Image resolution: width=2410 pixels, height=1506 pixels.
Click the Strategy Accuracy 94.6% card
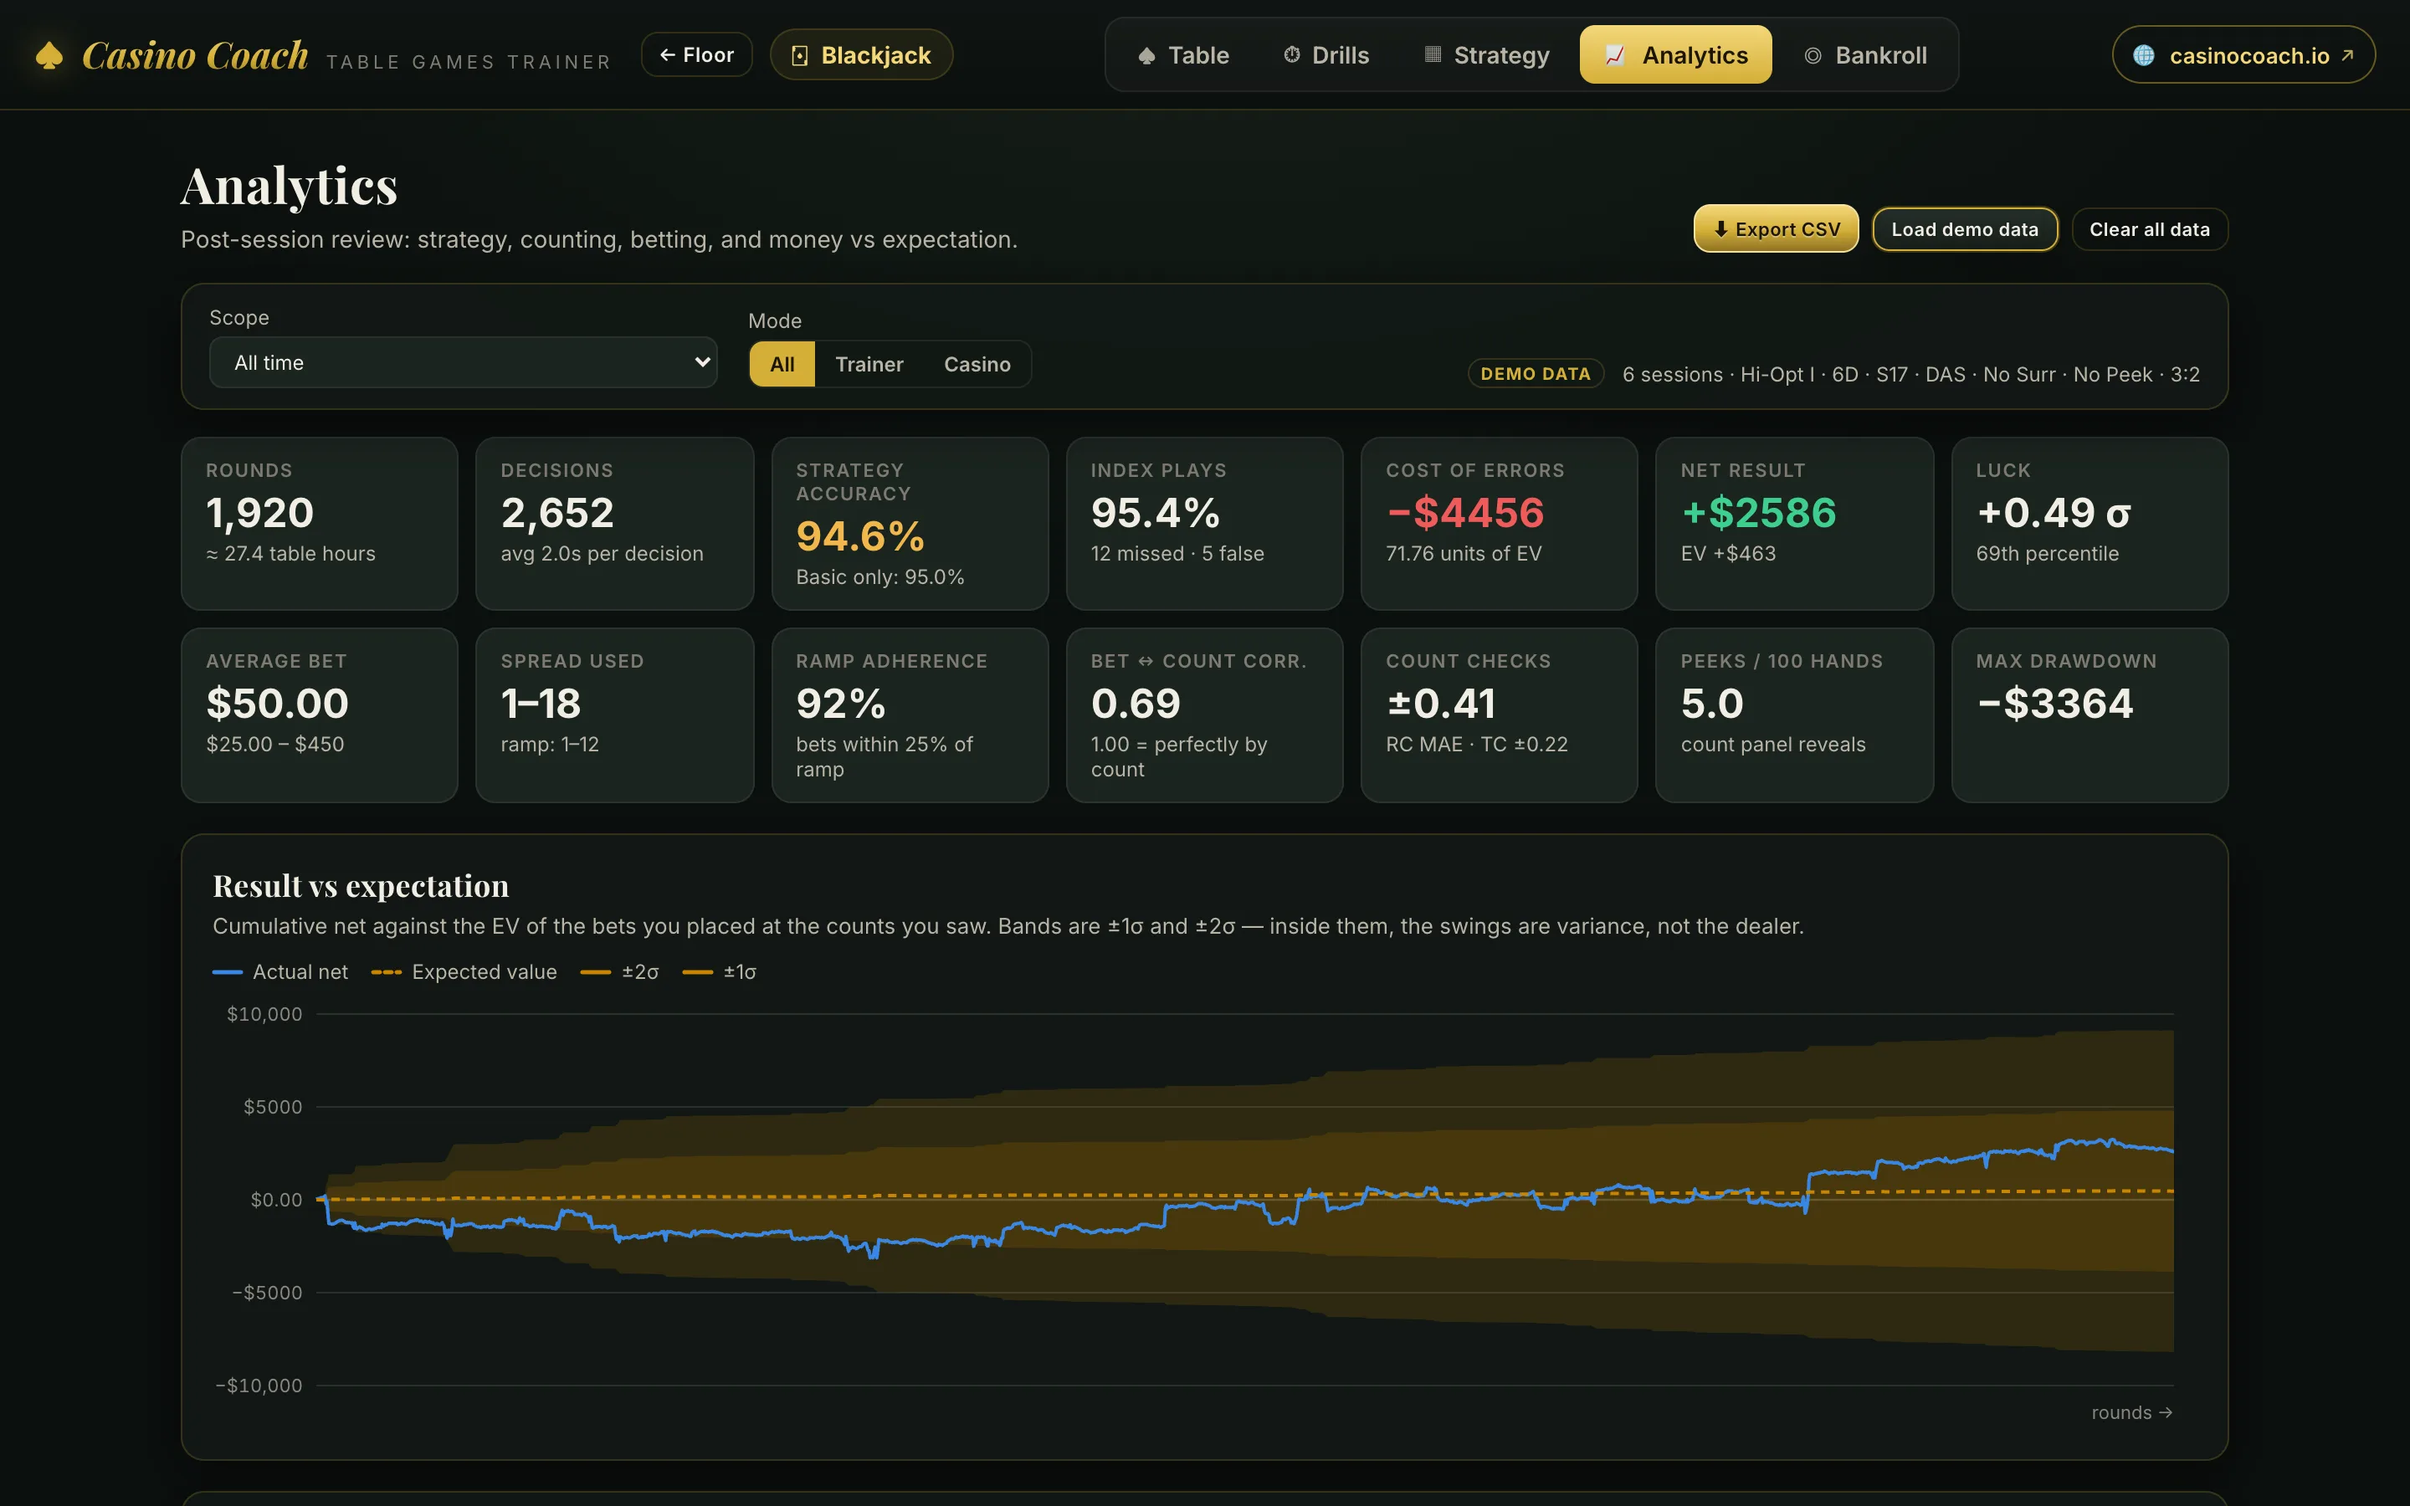click(910, 524)
